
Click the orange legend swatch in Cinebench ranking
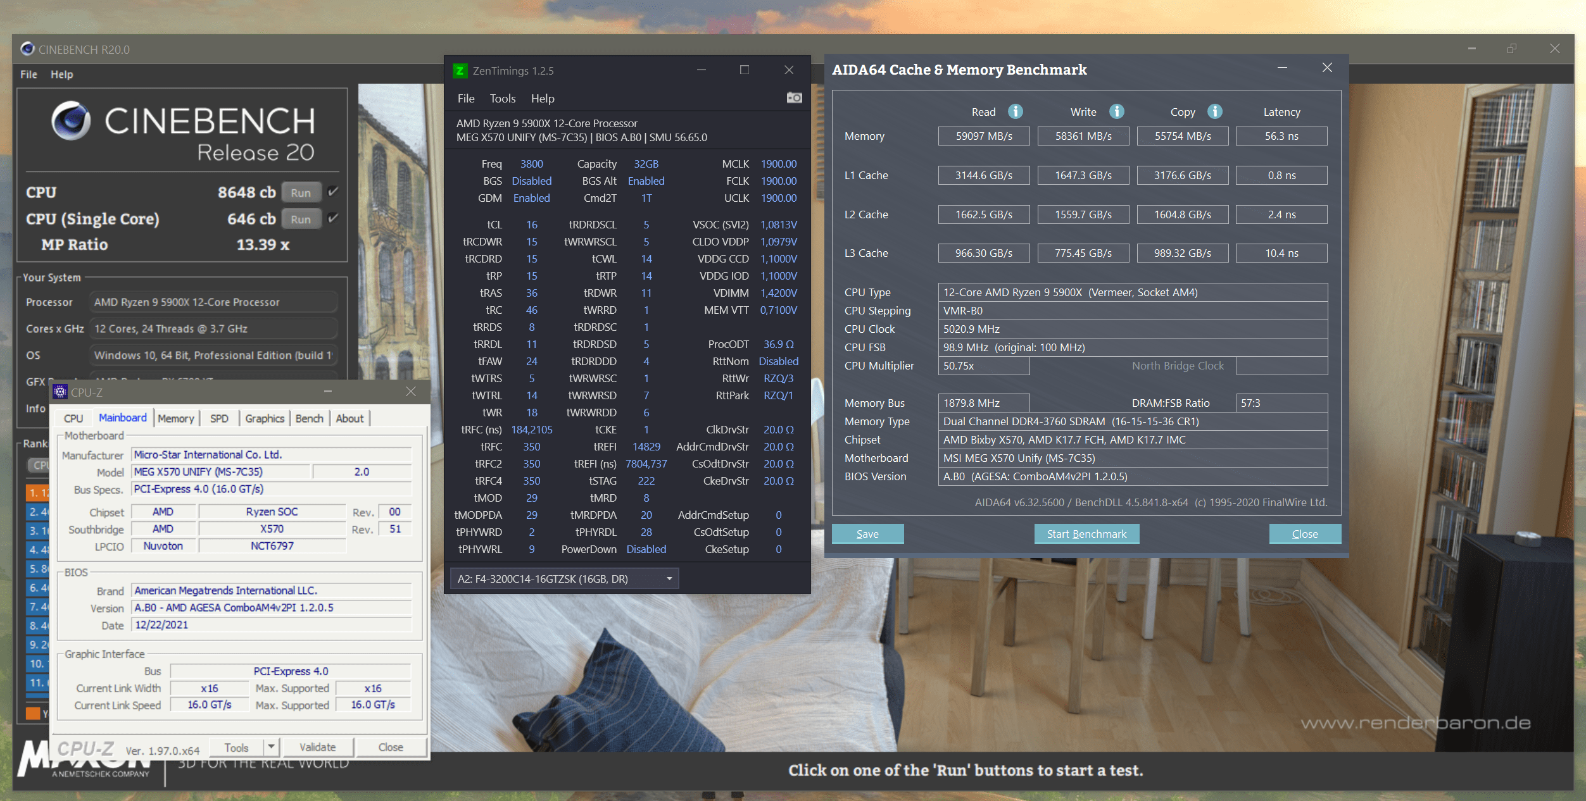[33, 713]
